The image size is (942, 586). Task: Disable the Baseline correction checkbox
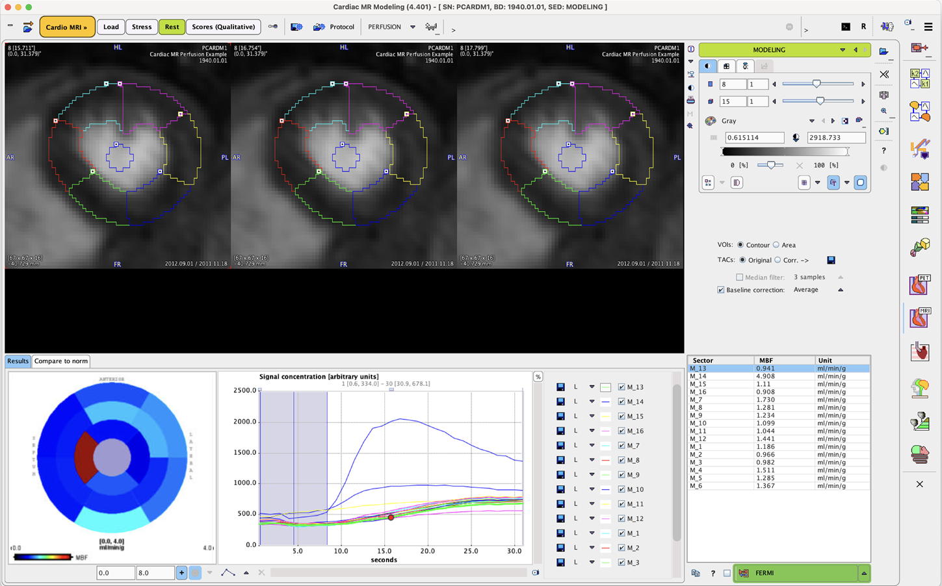(720, 290)
